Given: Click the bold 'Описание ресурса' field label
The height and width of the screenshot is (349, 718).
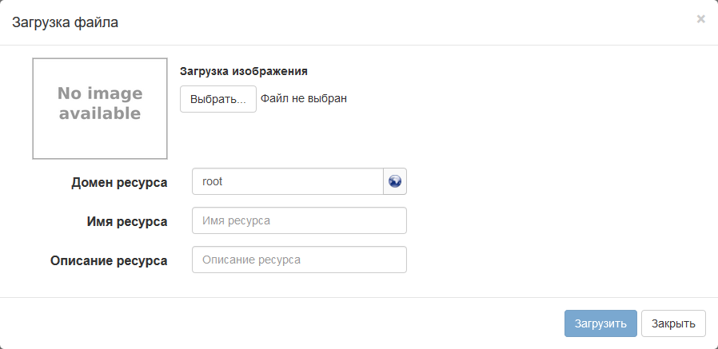Looking at the screenshot, I should click(x=109, y=260).
